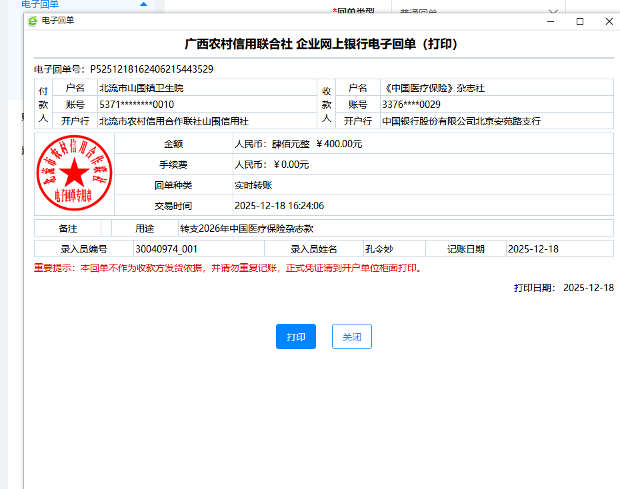Image resolution: width=620 pixels, height=489 pixels.
Task: Click the transaction time 2025-12-18 16:24:06
Action: (279, 206)
